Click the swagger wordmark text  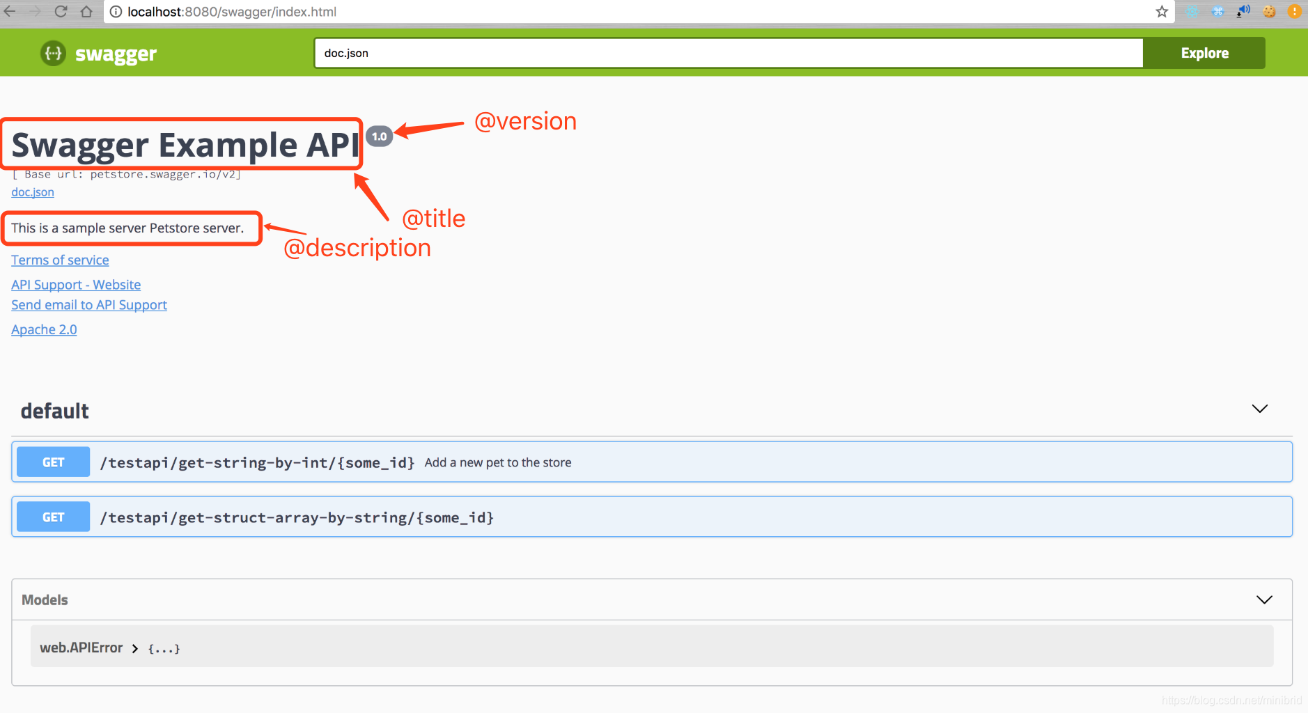[x=116, y=54]
